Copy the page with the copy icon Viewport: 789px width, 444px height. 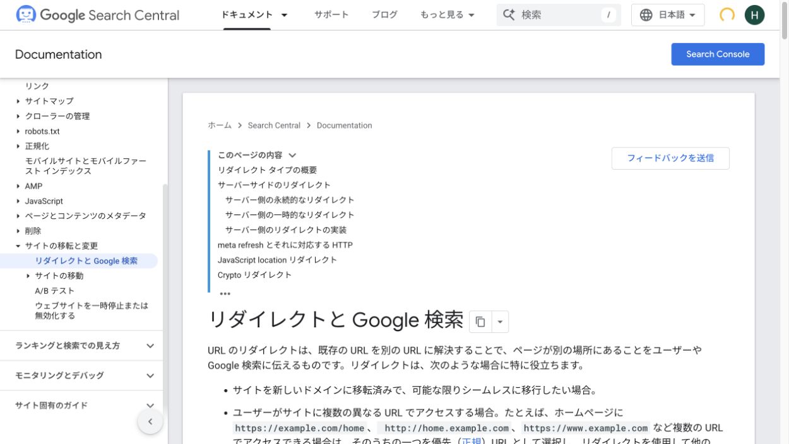(x=480, y=322)
